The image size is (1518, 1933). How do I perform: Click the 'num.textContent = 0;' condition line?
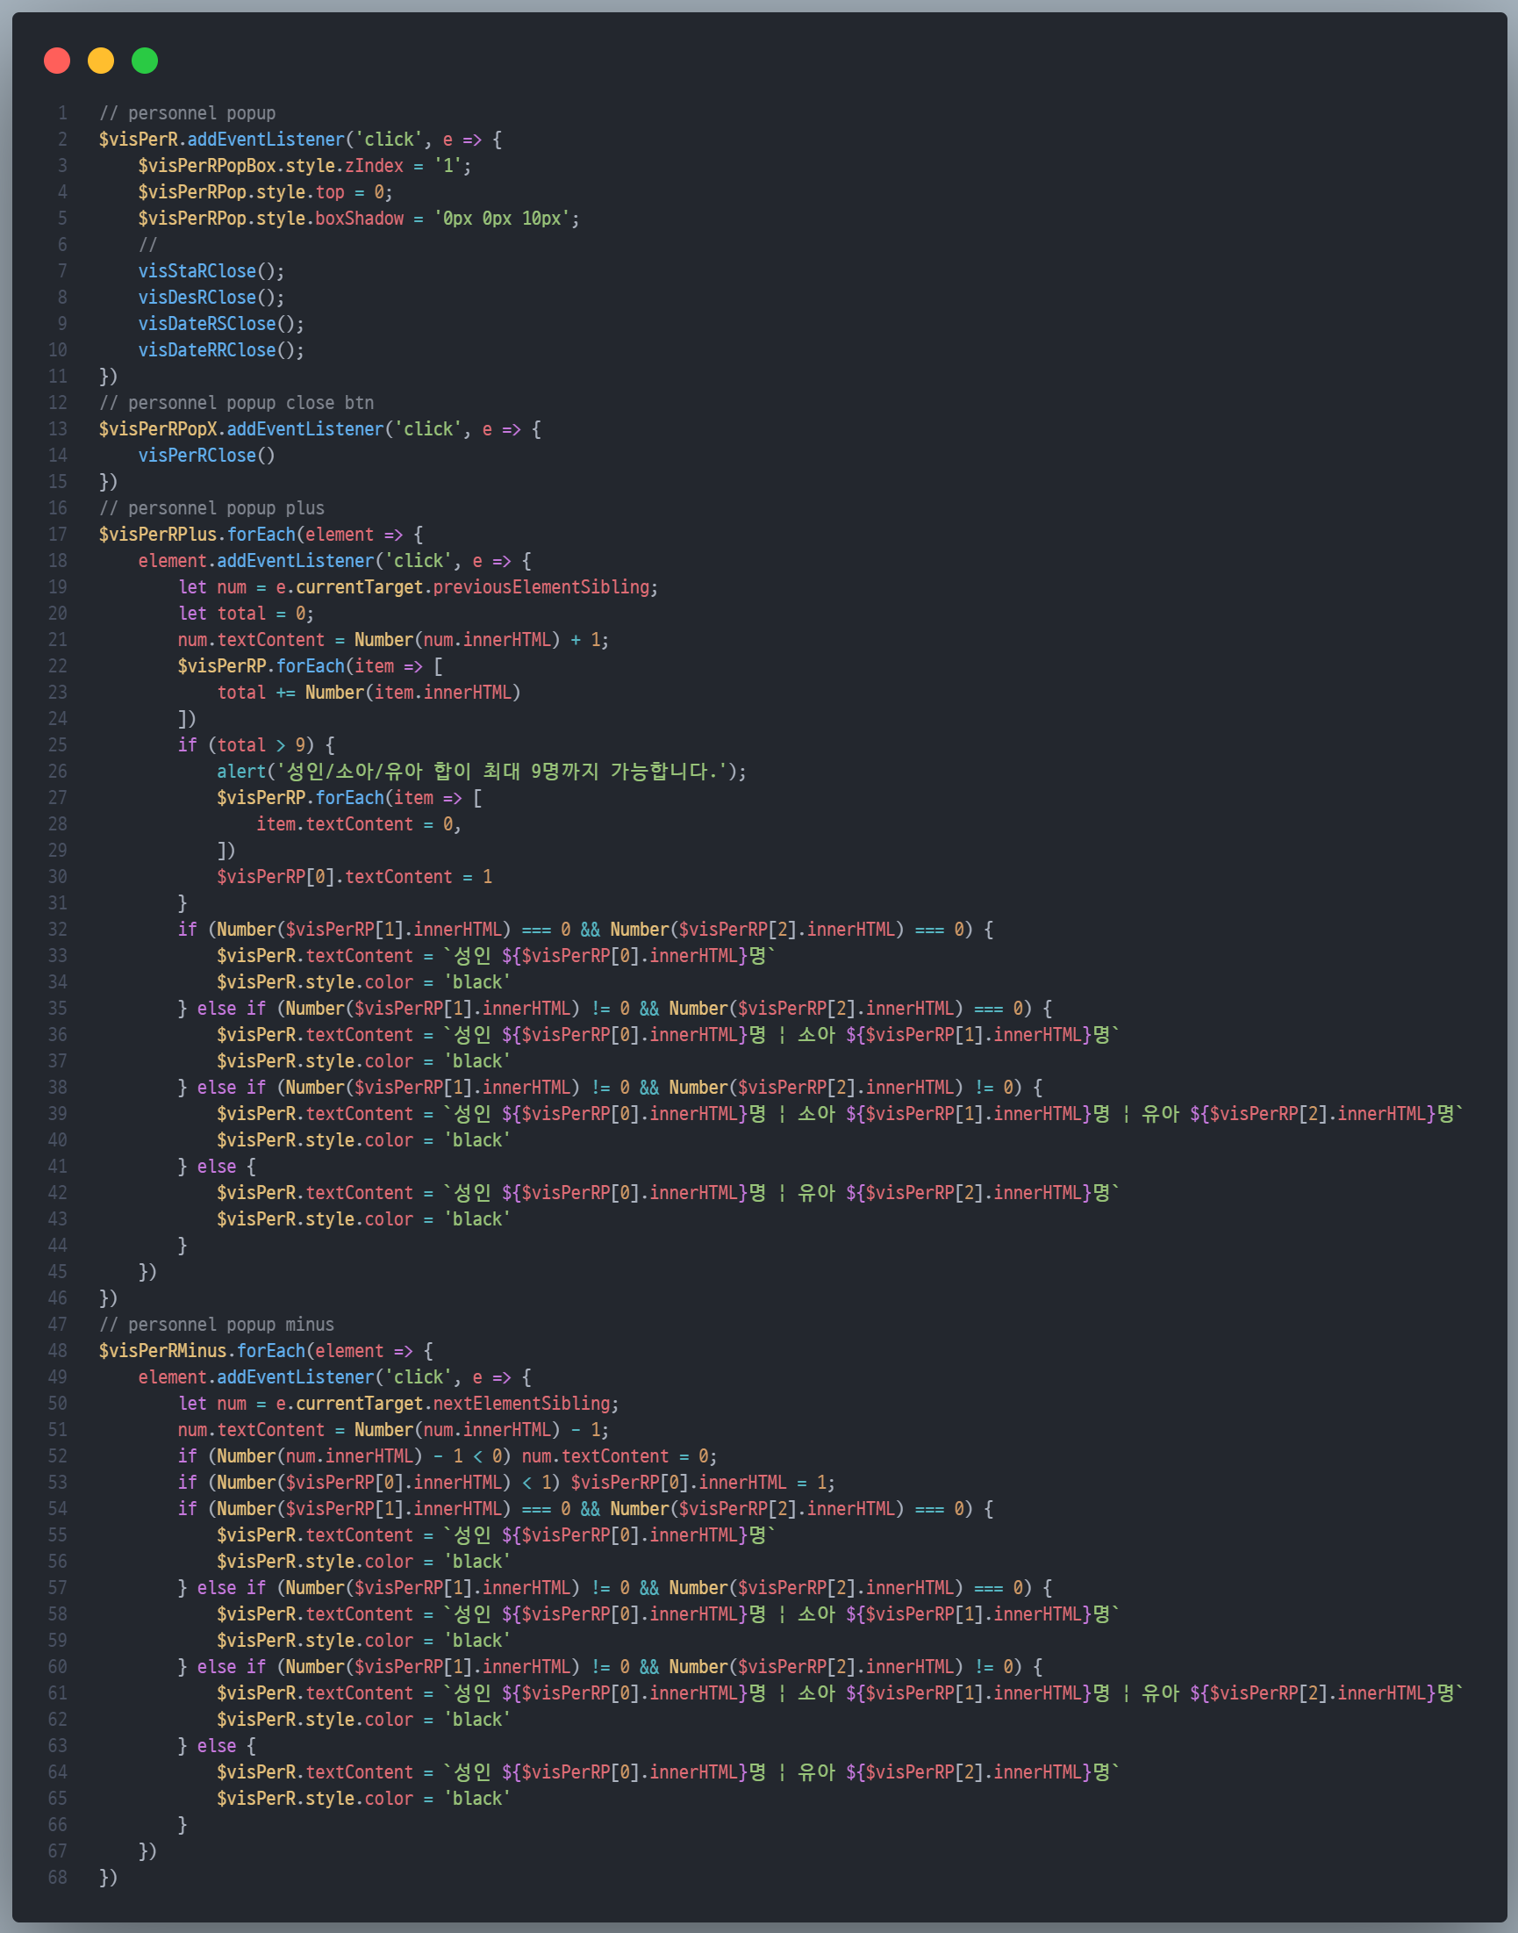[x=447, y=1455]
